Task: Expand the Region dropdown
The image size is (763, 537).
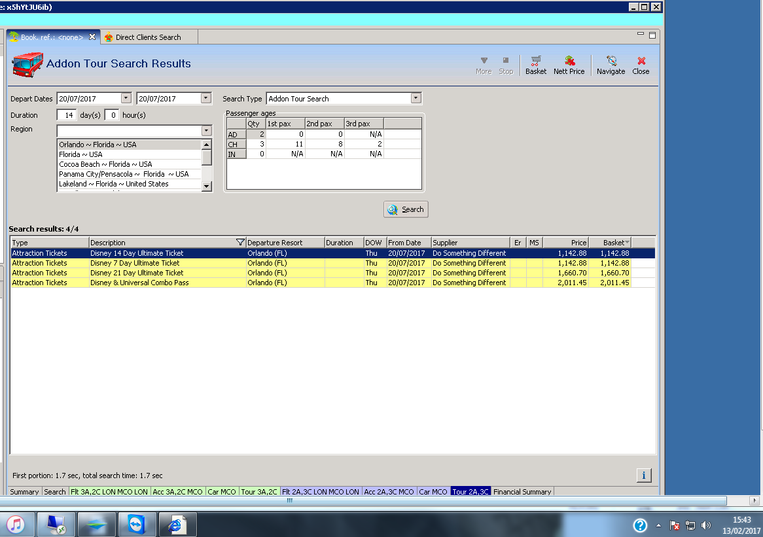Action: pos(206,130)
